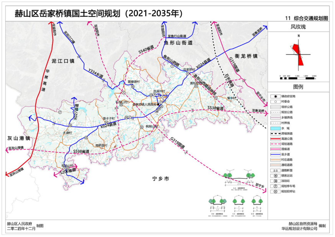Click the 镇政府驻地 legend symbol
The height and width of the screenshot is (237, 335).
point(275,96)
